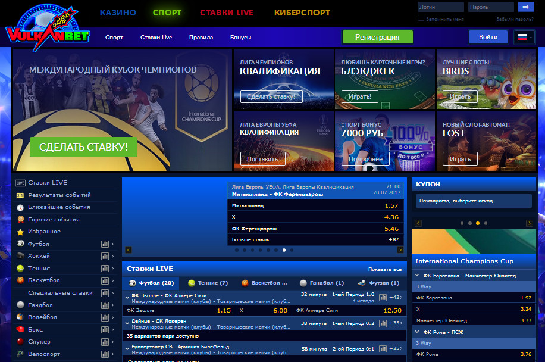Open statistics icon in the Теннис row
Viewport: 545px width, 362px height.
tap(105, 269)
